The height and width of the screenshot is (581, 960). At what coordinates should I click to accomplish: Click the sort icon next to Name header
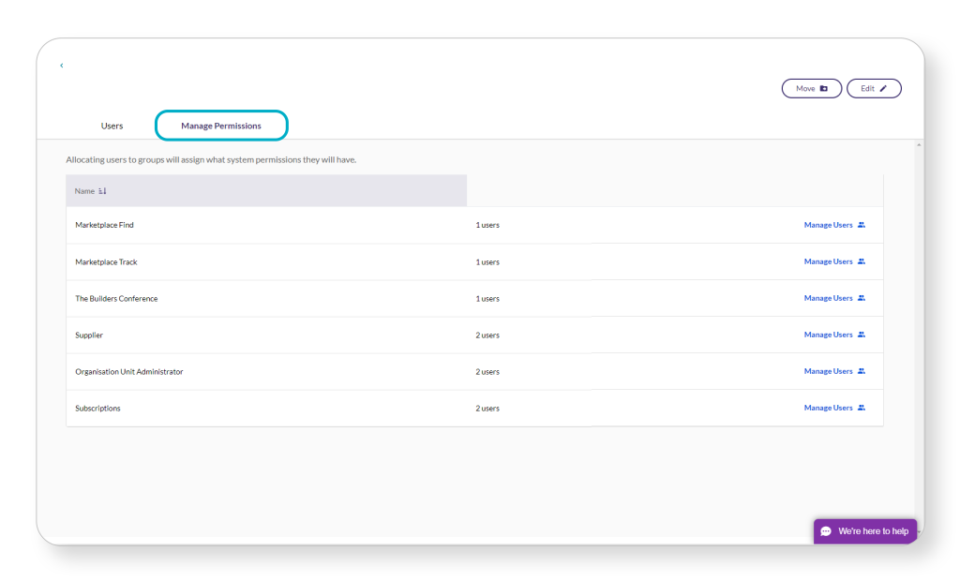tap(100, 190)
